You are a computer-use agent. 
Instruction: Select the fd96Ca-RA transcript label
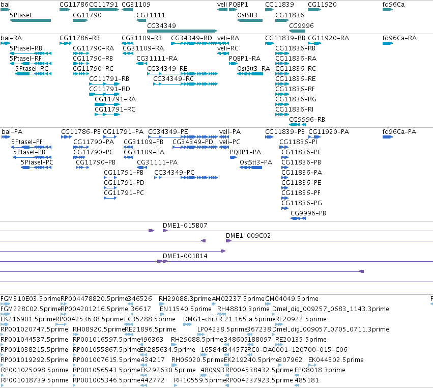(399, 38)
